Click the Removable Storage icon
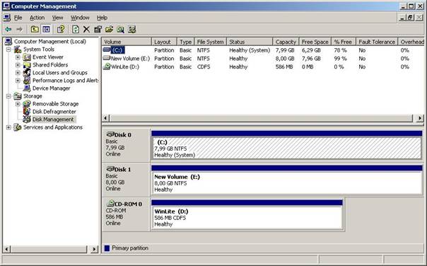The width and height of the screenshot is (427, 266). tap(27, 104)
